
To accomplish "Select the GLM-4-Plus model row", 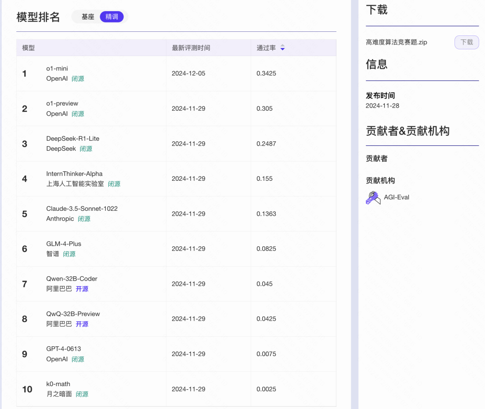I will [x=175, y=248].
